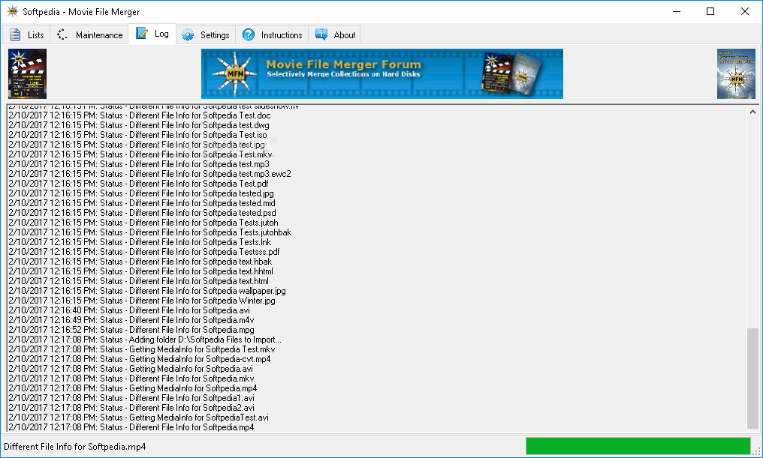The height and width of the screenshot is (458, 763).
Task: Select log line for Softpedia tested.psd
Action: click(142, 213)
